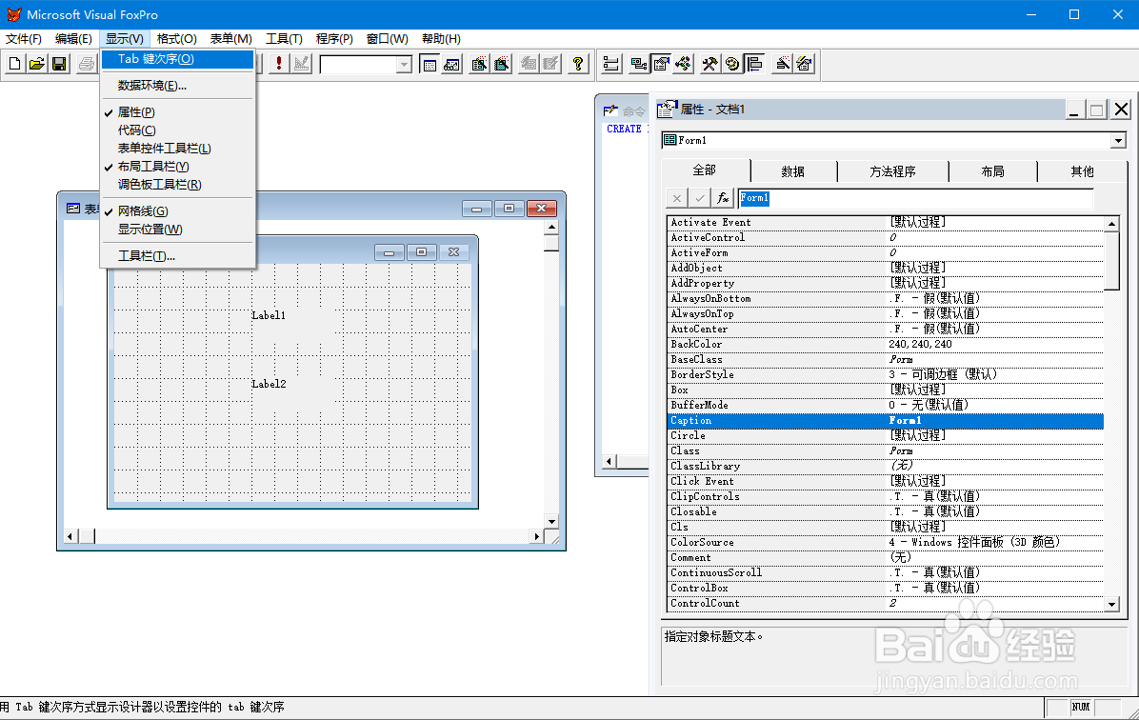Switch to the 方法程序 tab in Properties
1139x720 pixels.
892,171
